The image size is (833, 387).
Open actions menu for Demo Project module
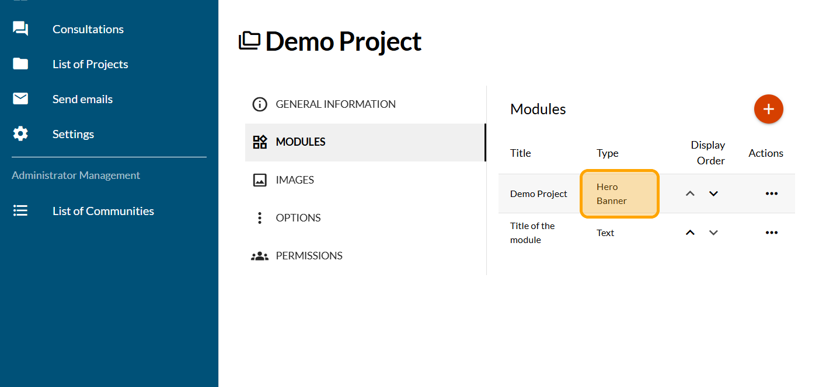pyautogui.click(x=771, y=193)
